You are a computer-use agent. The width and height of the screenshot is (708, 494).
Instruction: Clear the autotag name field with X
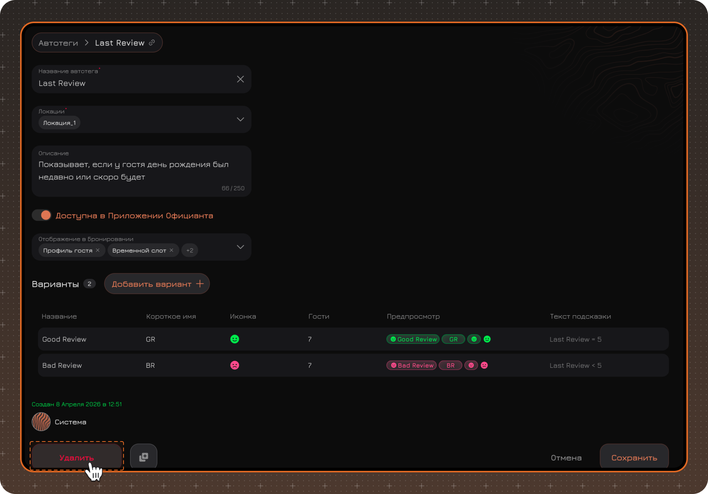tap(241, 79)
